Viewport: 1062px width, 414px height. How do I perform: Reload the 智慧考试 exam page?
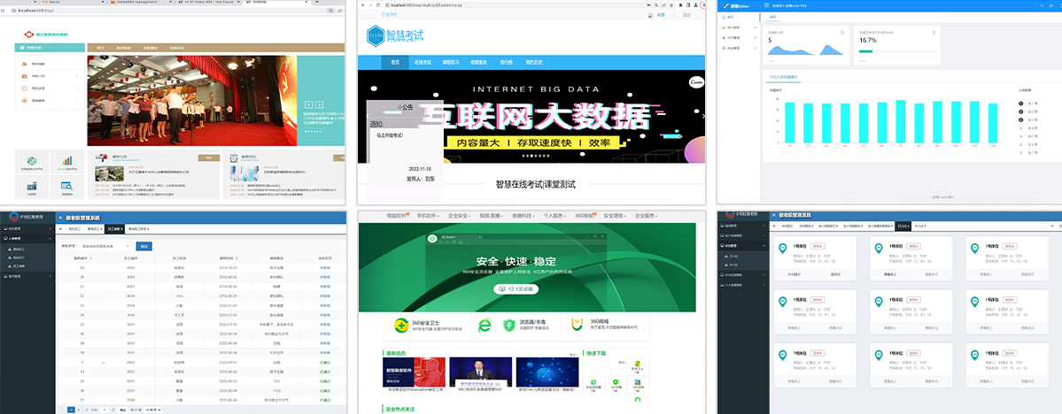(x=378, y=4)
